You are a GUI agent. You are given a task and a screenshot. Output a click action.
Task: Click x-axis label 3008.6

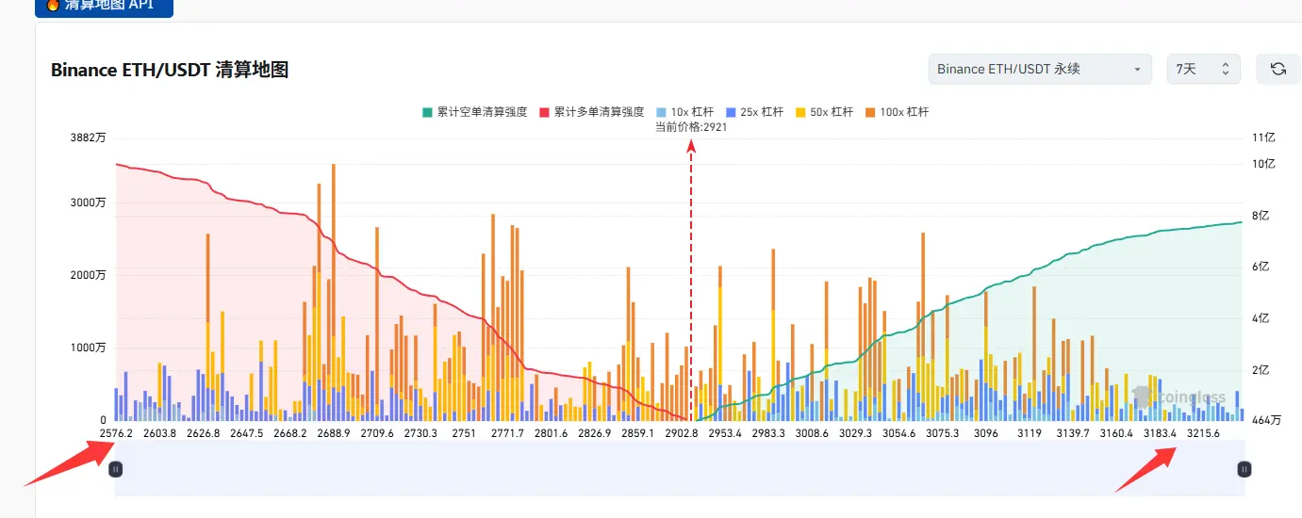click(811, 433)
